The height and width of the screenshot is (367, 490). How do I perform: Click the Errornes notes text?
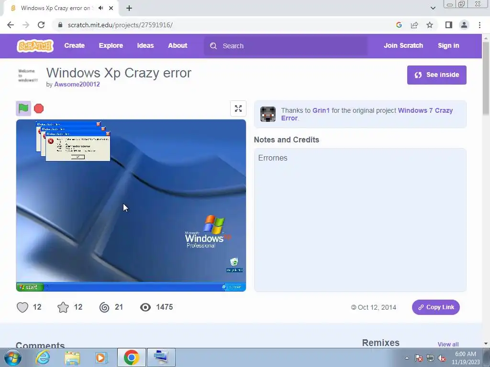[272, 158]
